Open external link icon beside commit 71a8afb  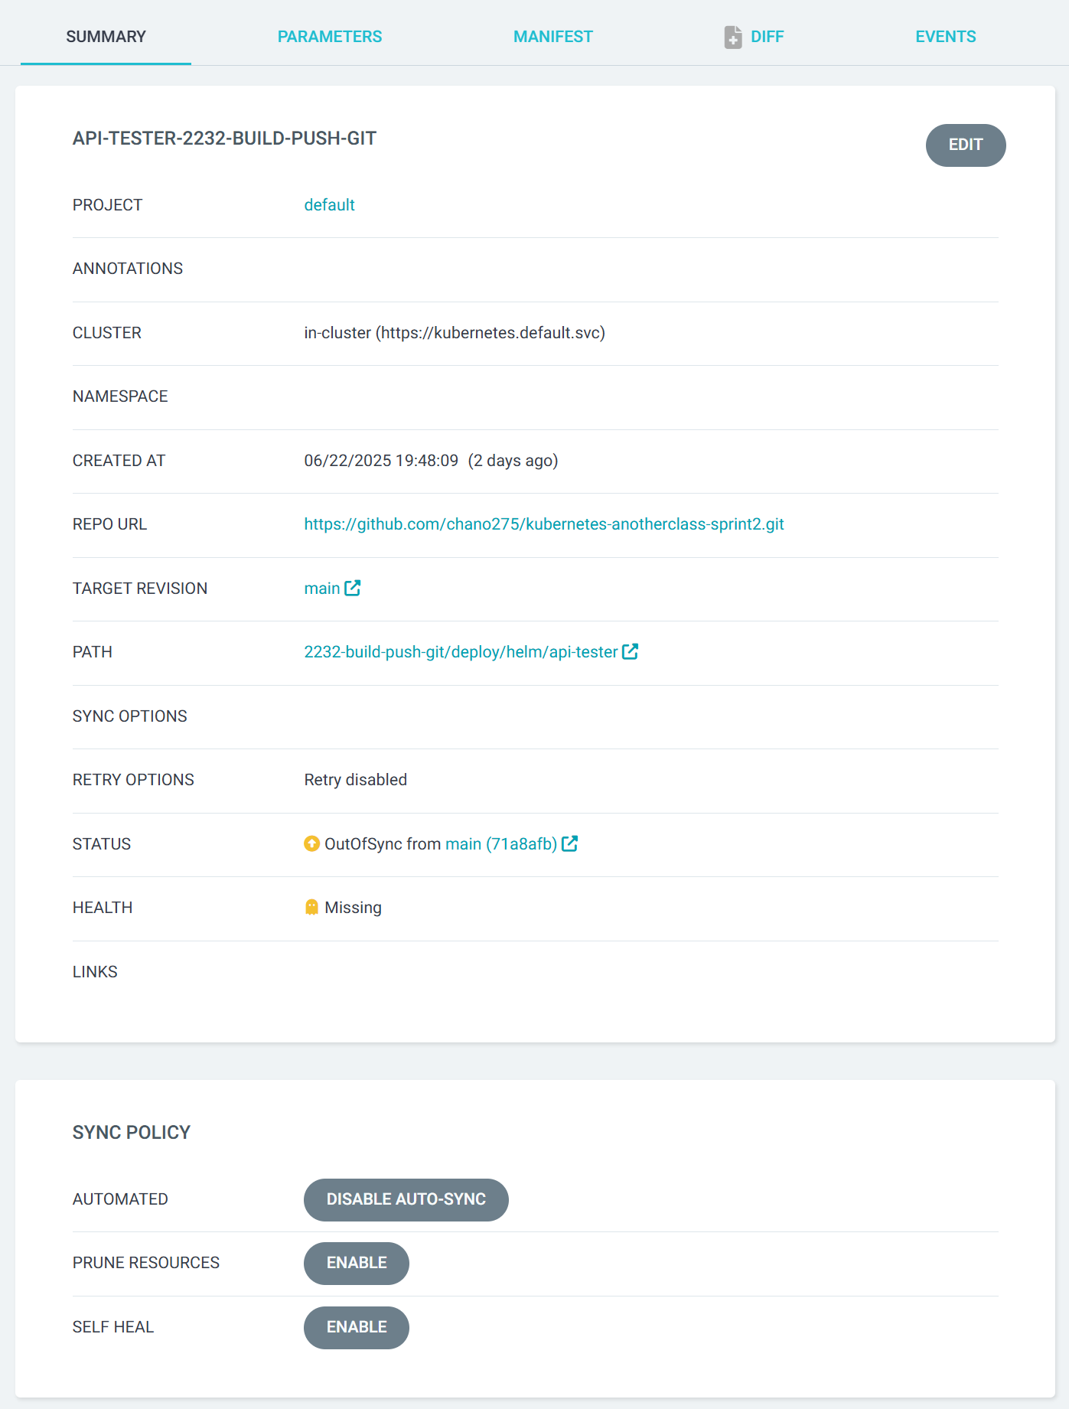click(x=570, y=843)
